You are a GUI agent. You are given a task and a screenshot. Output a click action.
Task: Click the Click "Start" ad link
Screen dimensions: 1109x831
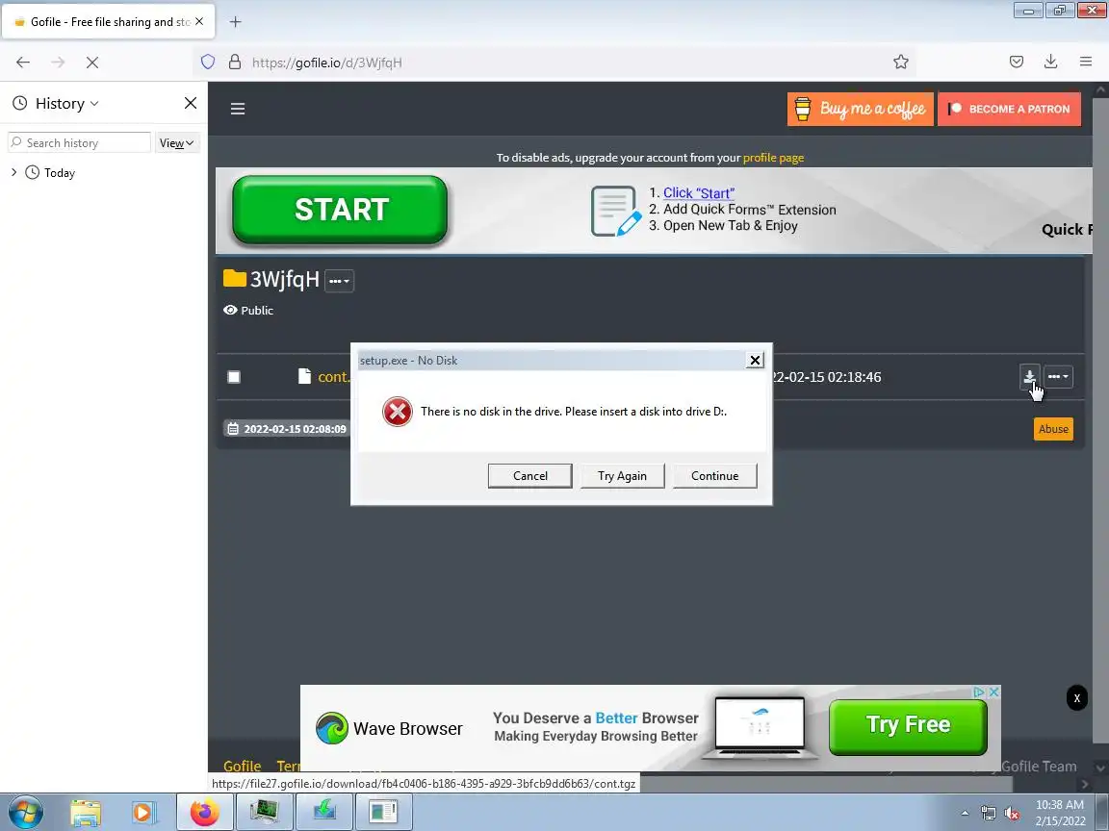click(699, 193)
